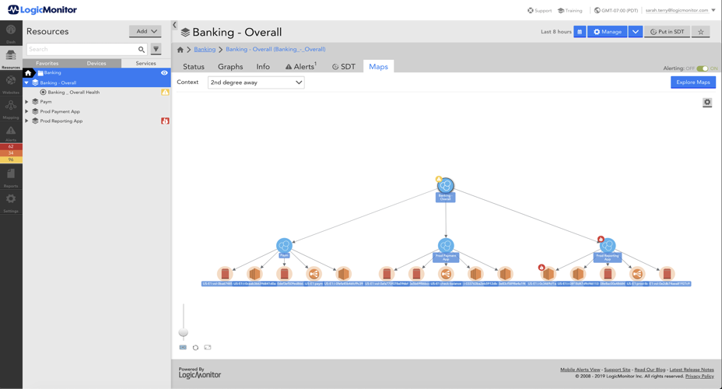Open the Support link in header

540,11
